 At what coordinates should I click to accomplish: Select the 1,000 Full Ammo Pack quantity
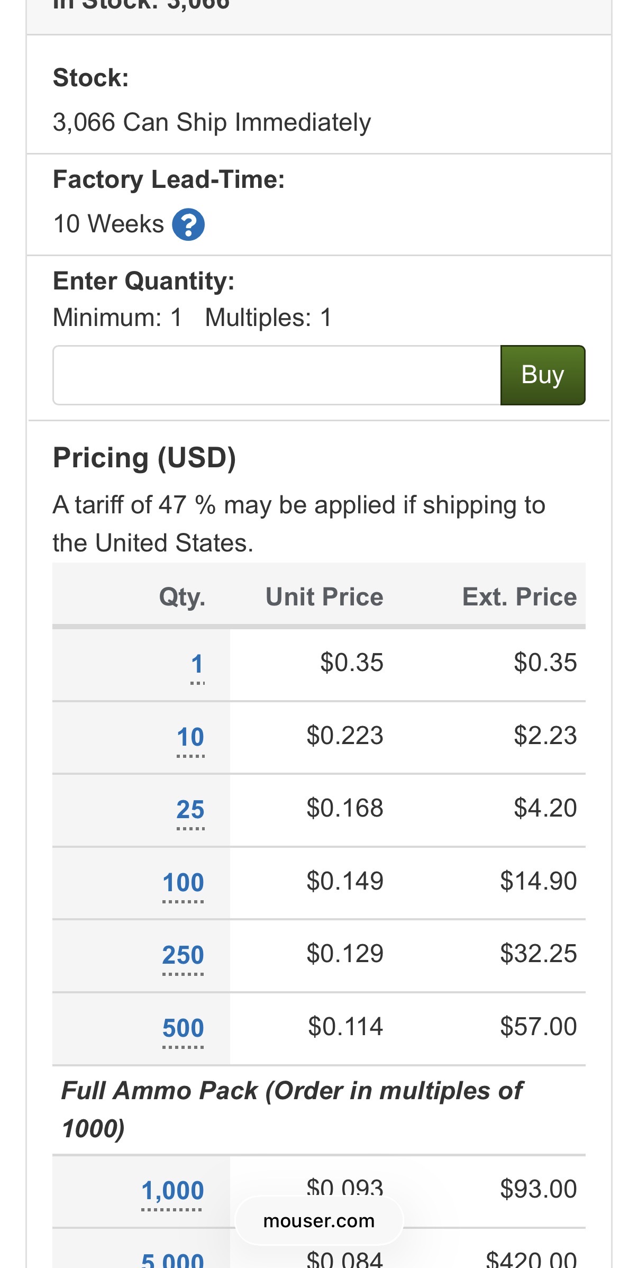pos(172,1191)
